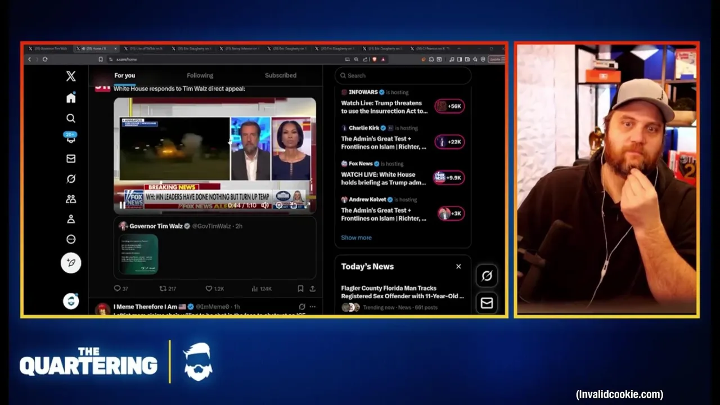Click the Andrew Kolvet host name
Image resolution: width=720 pixels, height=405 pixels.
[367, 199]
